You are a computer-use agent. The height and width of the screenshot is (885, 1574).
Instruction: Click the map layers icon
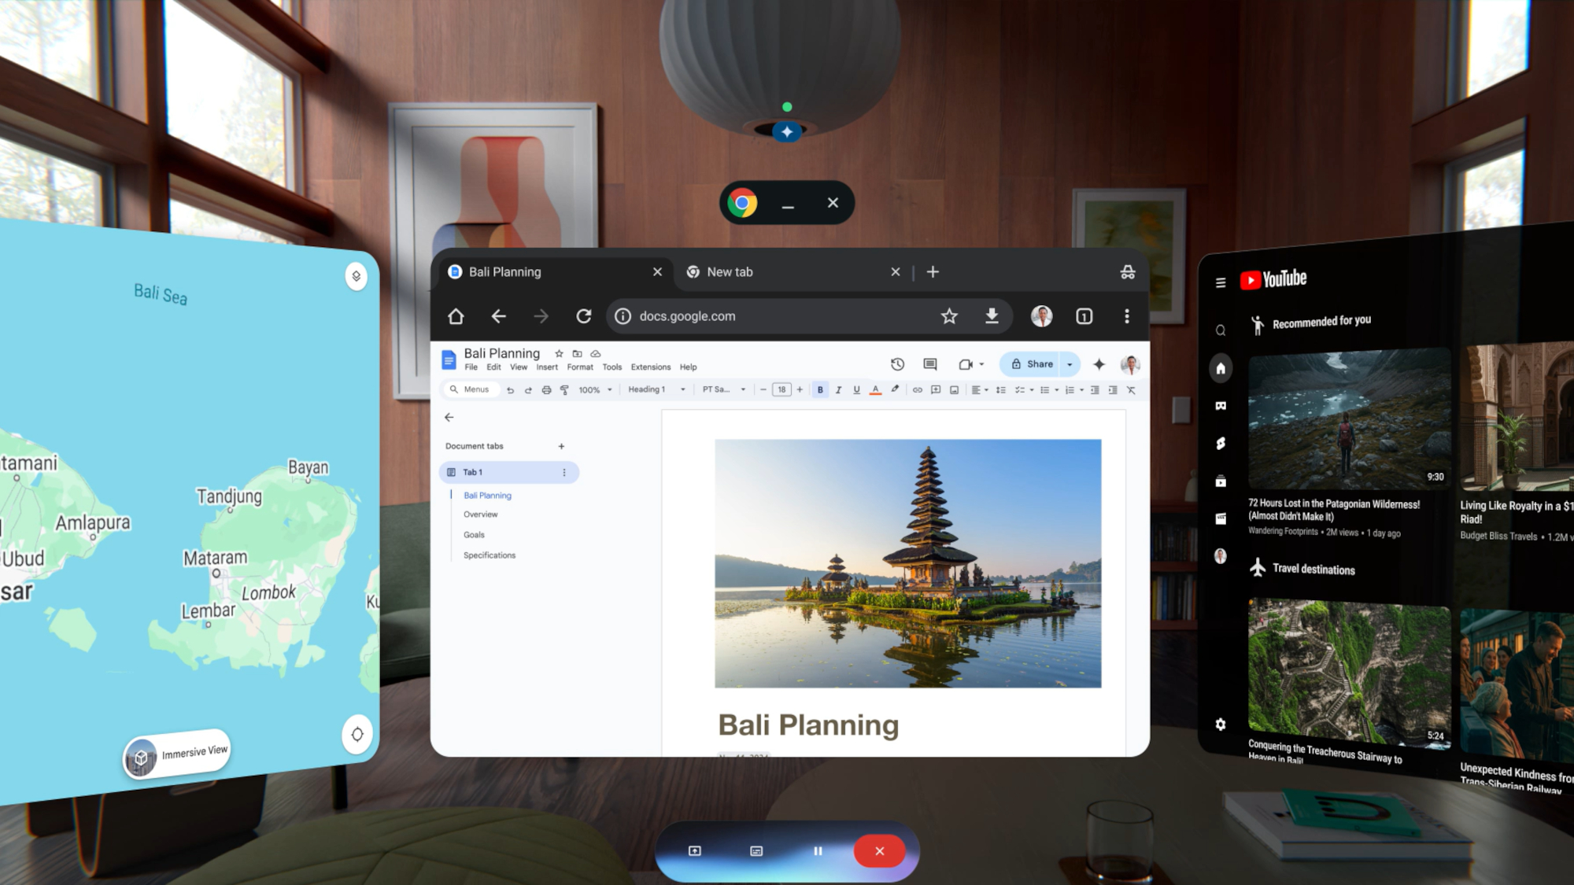[357, 276]
